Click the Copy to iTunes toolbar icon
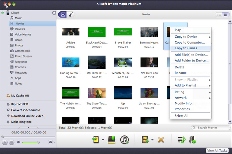This screenshot has height=154, width=232. click(125, 139)
